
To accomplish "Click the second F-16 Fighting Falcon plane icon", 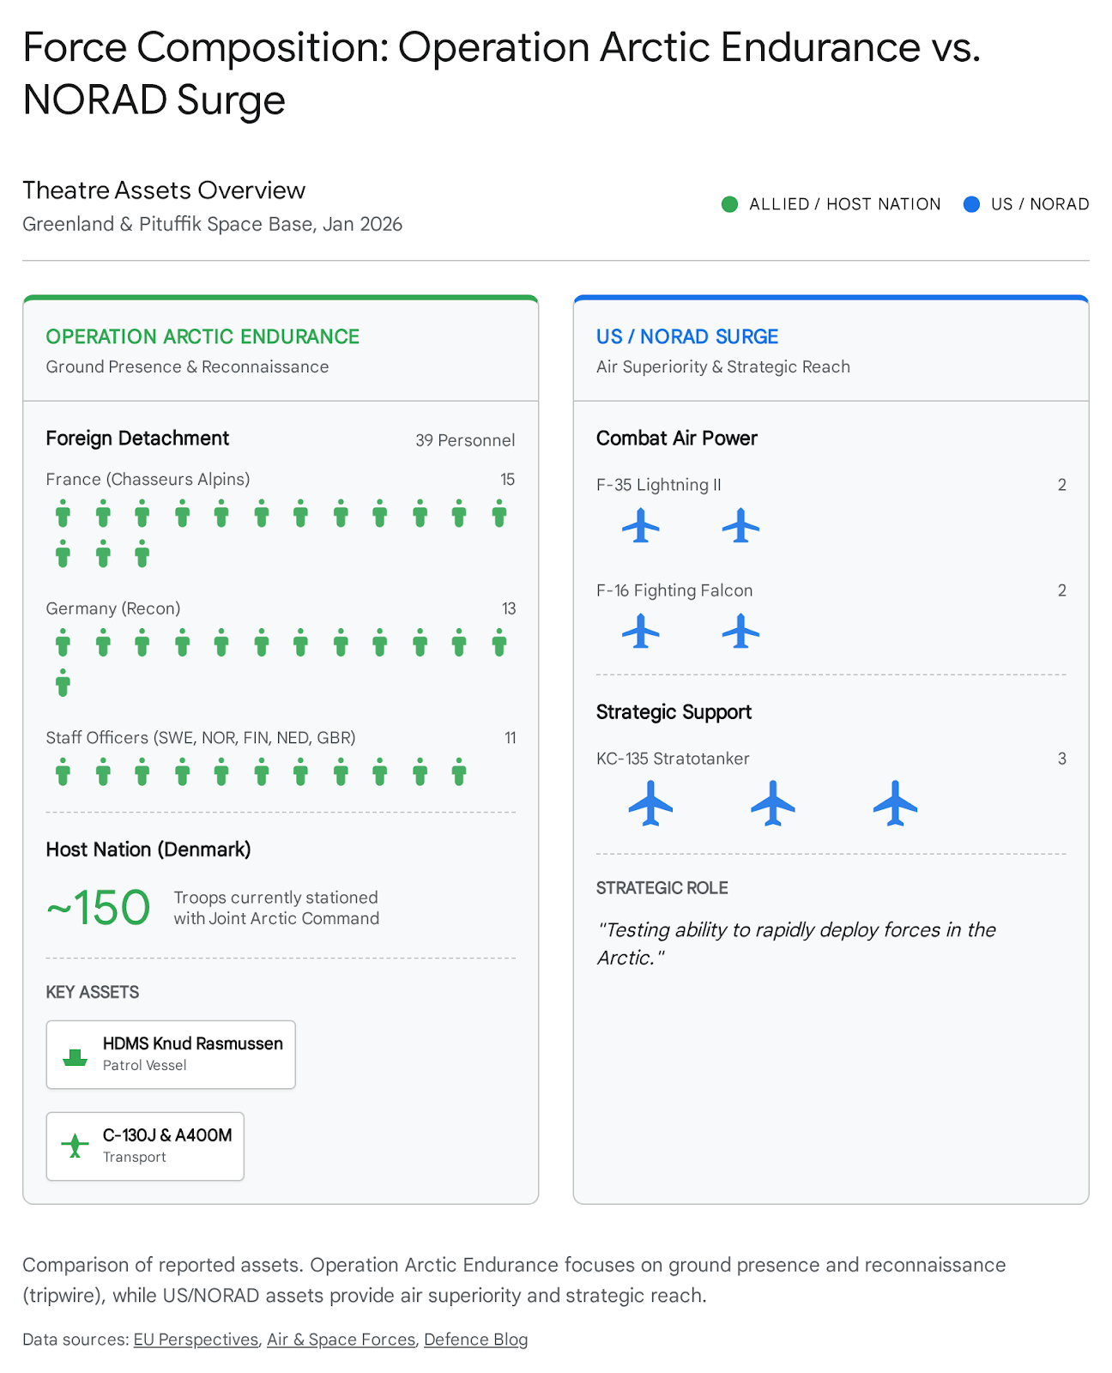I will click(x=740, y=632).
